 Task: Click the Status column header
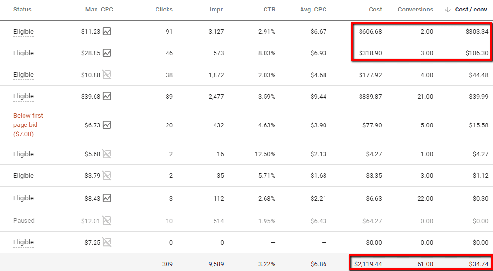coord(23,10)
